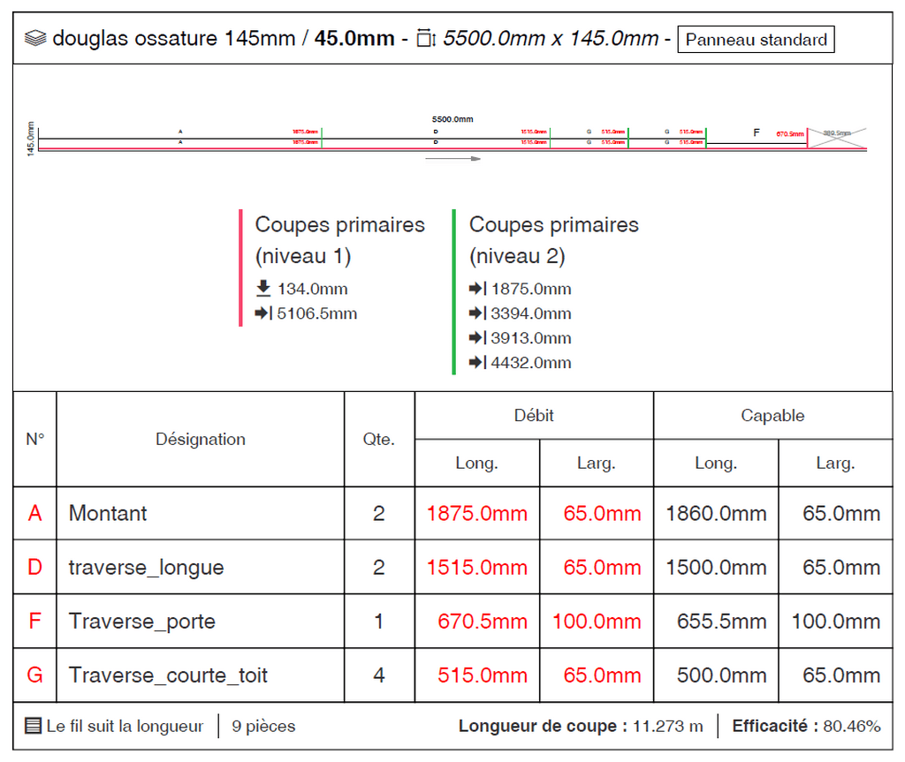Click the 9 pièces count in footer
The height and width of the screenshot is (762, 905).
click(x=263, y=726)
